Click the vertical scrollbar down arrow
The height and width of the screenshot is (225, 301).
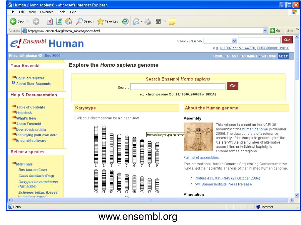(x=297, y=195)
